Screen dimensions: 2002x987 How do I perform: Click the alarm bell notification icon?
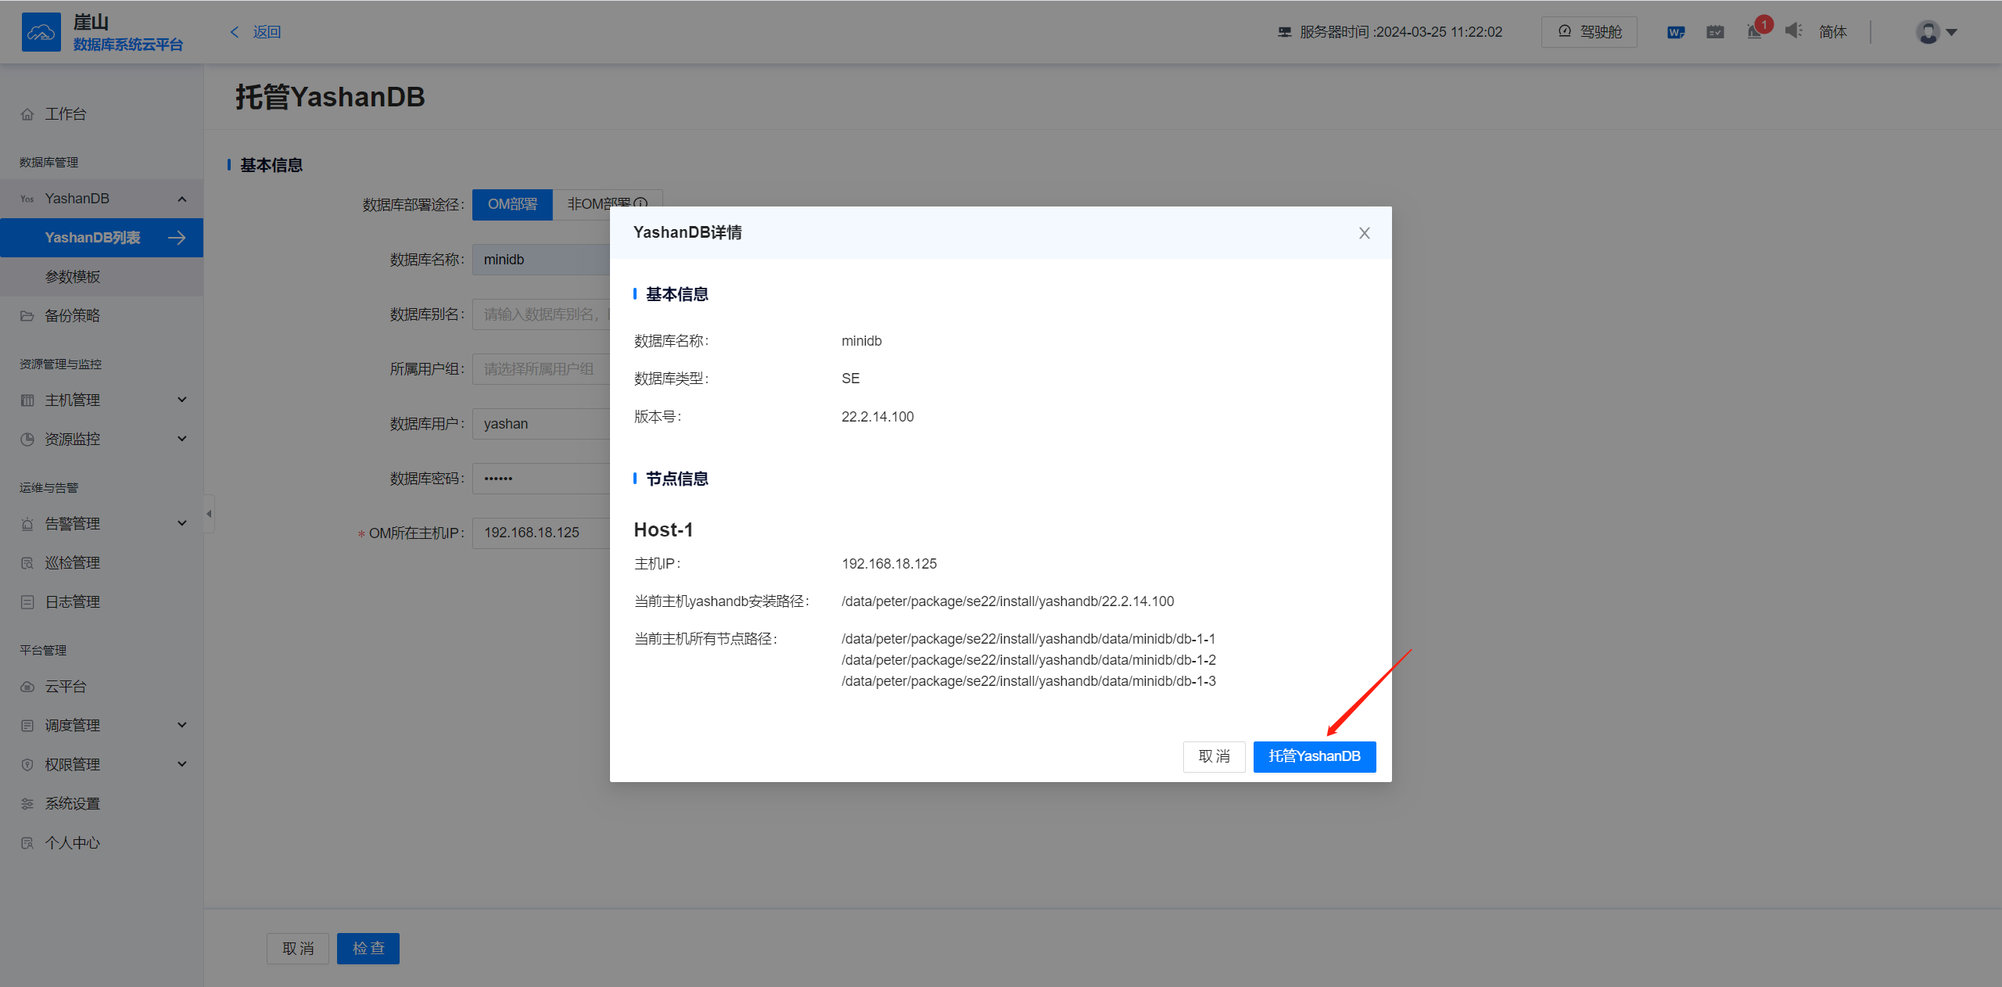(x=1754, y=32)
